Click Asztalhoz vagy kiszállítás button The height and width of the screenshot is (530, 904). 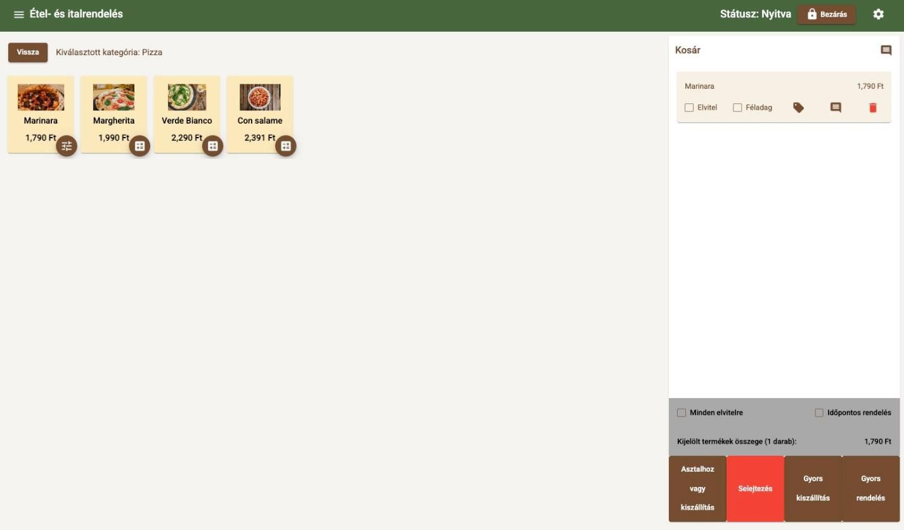coord(697,489)
